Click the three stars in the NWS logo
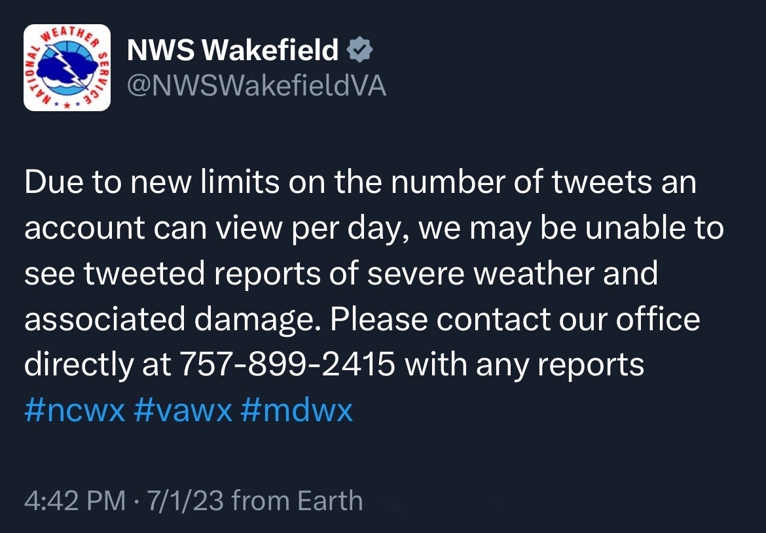The width and height of the screenshot is (766, 533). (x=68, y=104)
